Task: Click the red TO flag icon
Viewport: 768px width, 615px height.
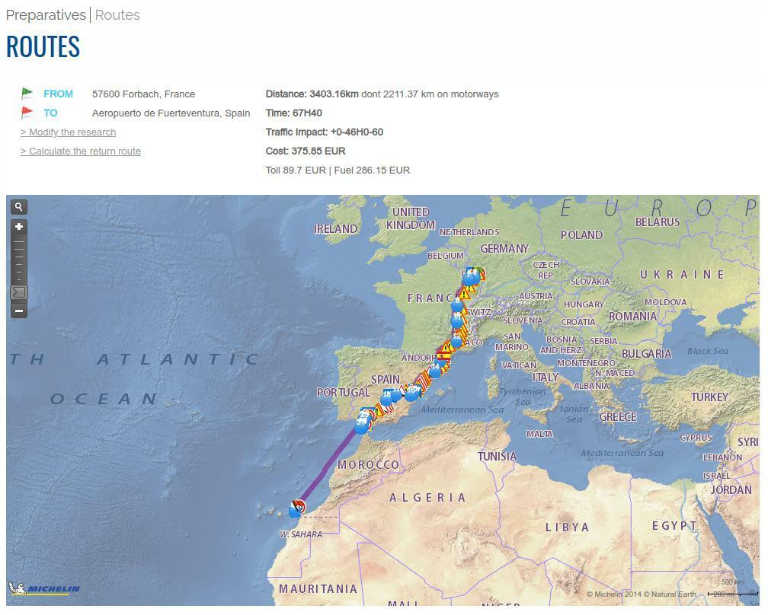Action: [x=27, y=113]
